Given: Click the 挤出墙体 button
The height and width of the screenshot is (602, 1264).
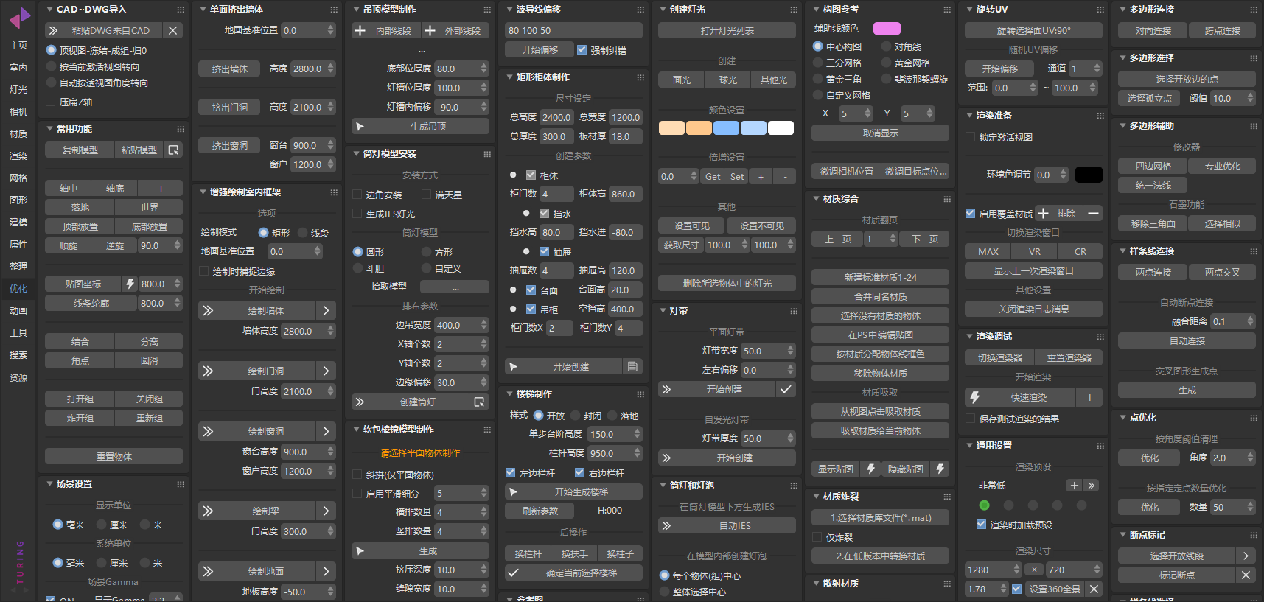Looking at the screenshot, I should (x=230, y=69).
